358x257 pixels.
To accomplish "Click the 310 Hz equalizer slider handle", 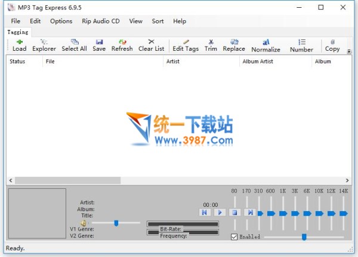I will [x=261, y=213].
